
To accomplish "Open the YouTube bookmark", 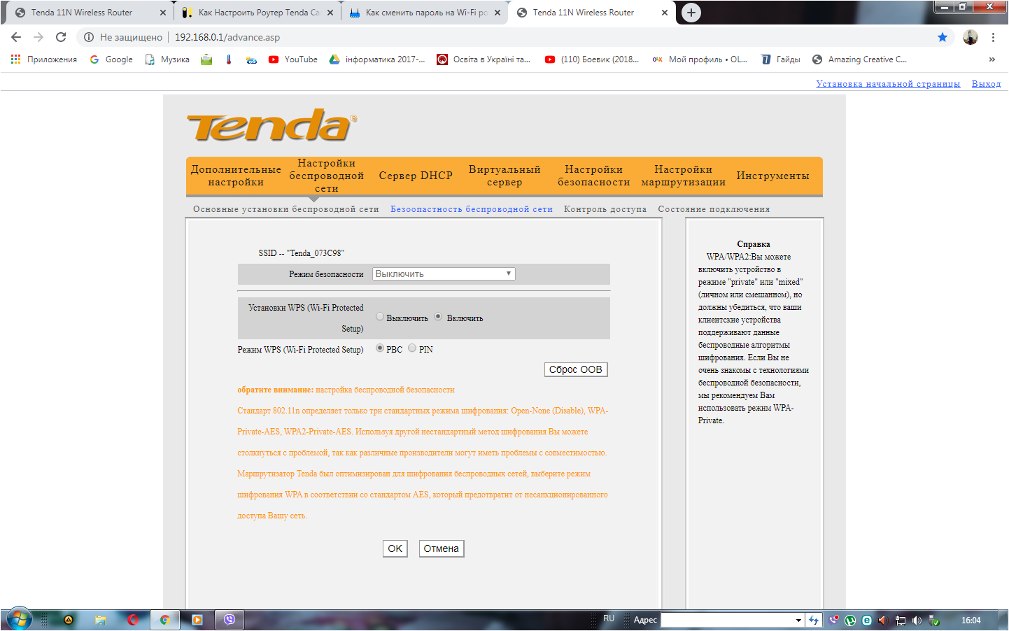I will pyautogui.click(x=293, y=59).
